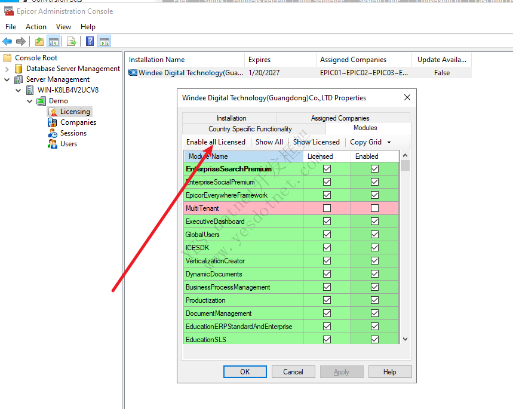The height and width of the screenshot is (409, 513).
Task: Select the Sessions node in the tree
Action: point(73,133)
